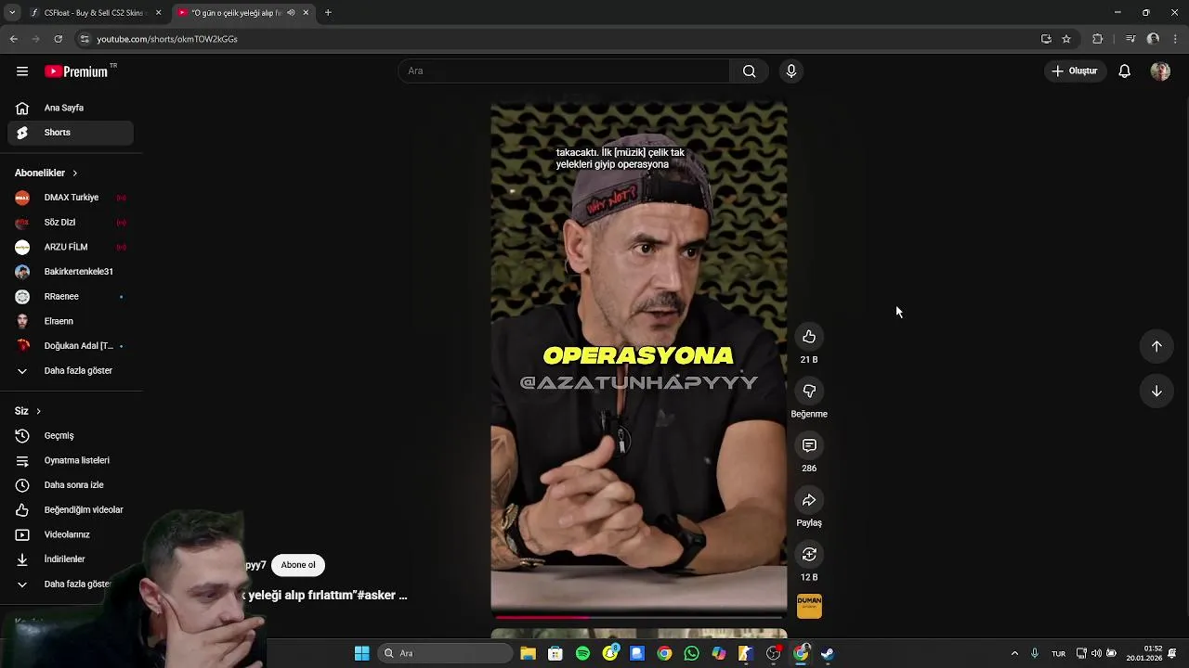Open WhatsApp from the taskbar
This screenshot has height=668, width=1189.
[x=691, y=653]
